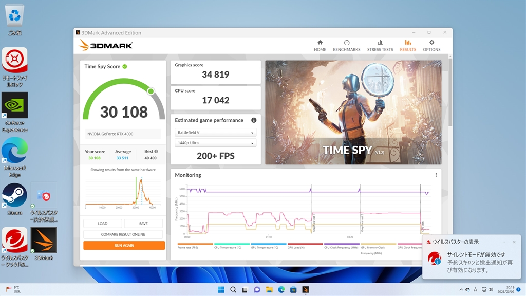Toggle GPU Memory Clock Frequency legend

pos(378,249)
